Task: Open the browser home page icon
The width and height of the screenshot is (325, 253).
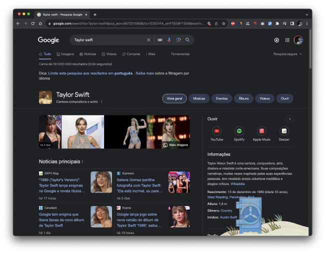Action: 40,23
